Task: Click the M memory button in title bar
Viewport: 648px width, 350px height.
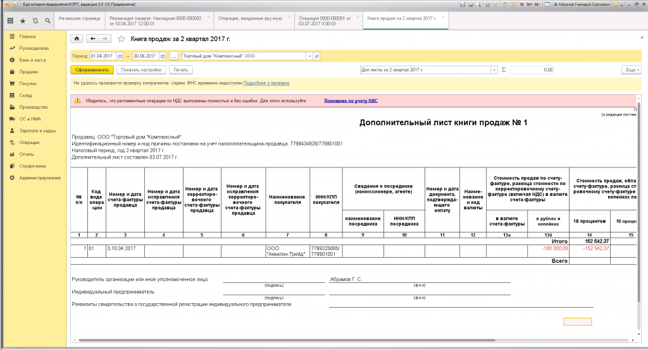Action: point(522,4)
